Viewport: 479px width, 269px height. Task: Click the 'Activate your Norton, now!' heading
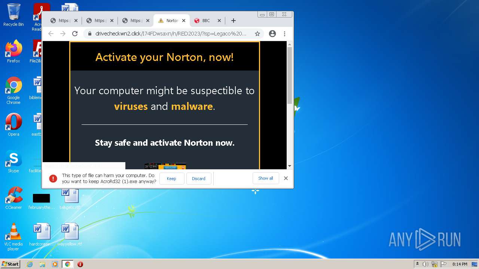click(165, 57)
